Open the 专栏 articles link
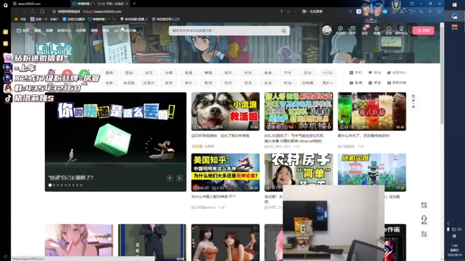Image resolution: width=465 pixels, height=261 pixels. coord(356,72)
